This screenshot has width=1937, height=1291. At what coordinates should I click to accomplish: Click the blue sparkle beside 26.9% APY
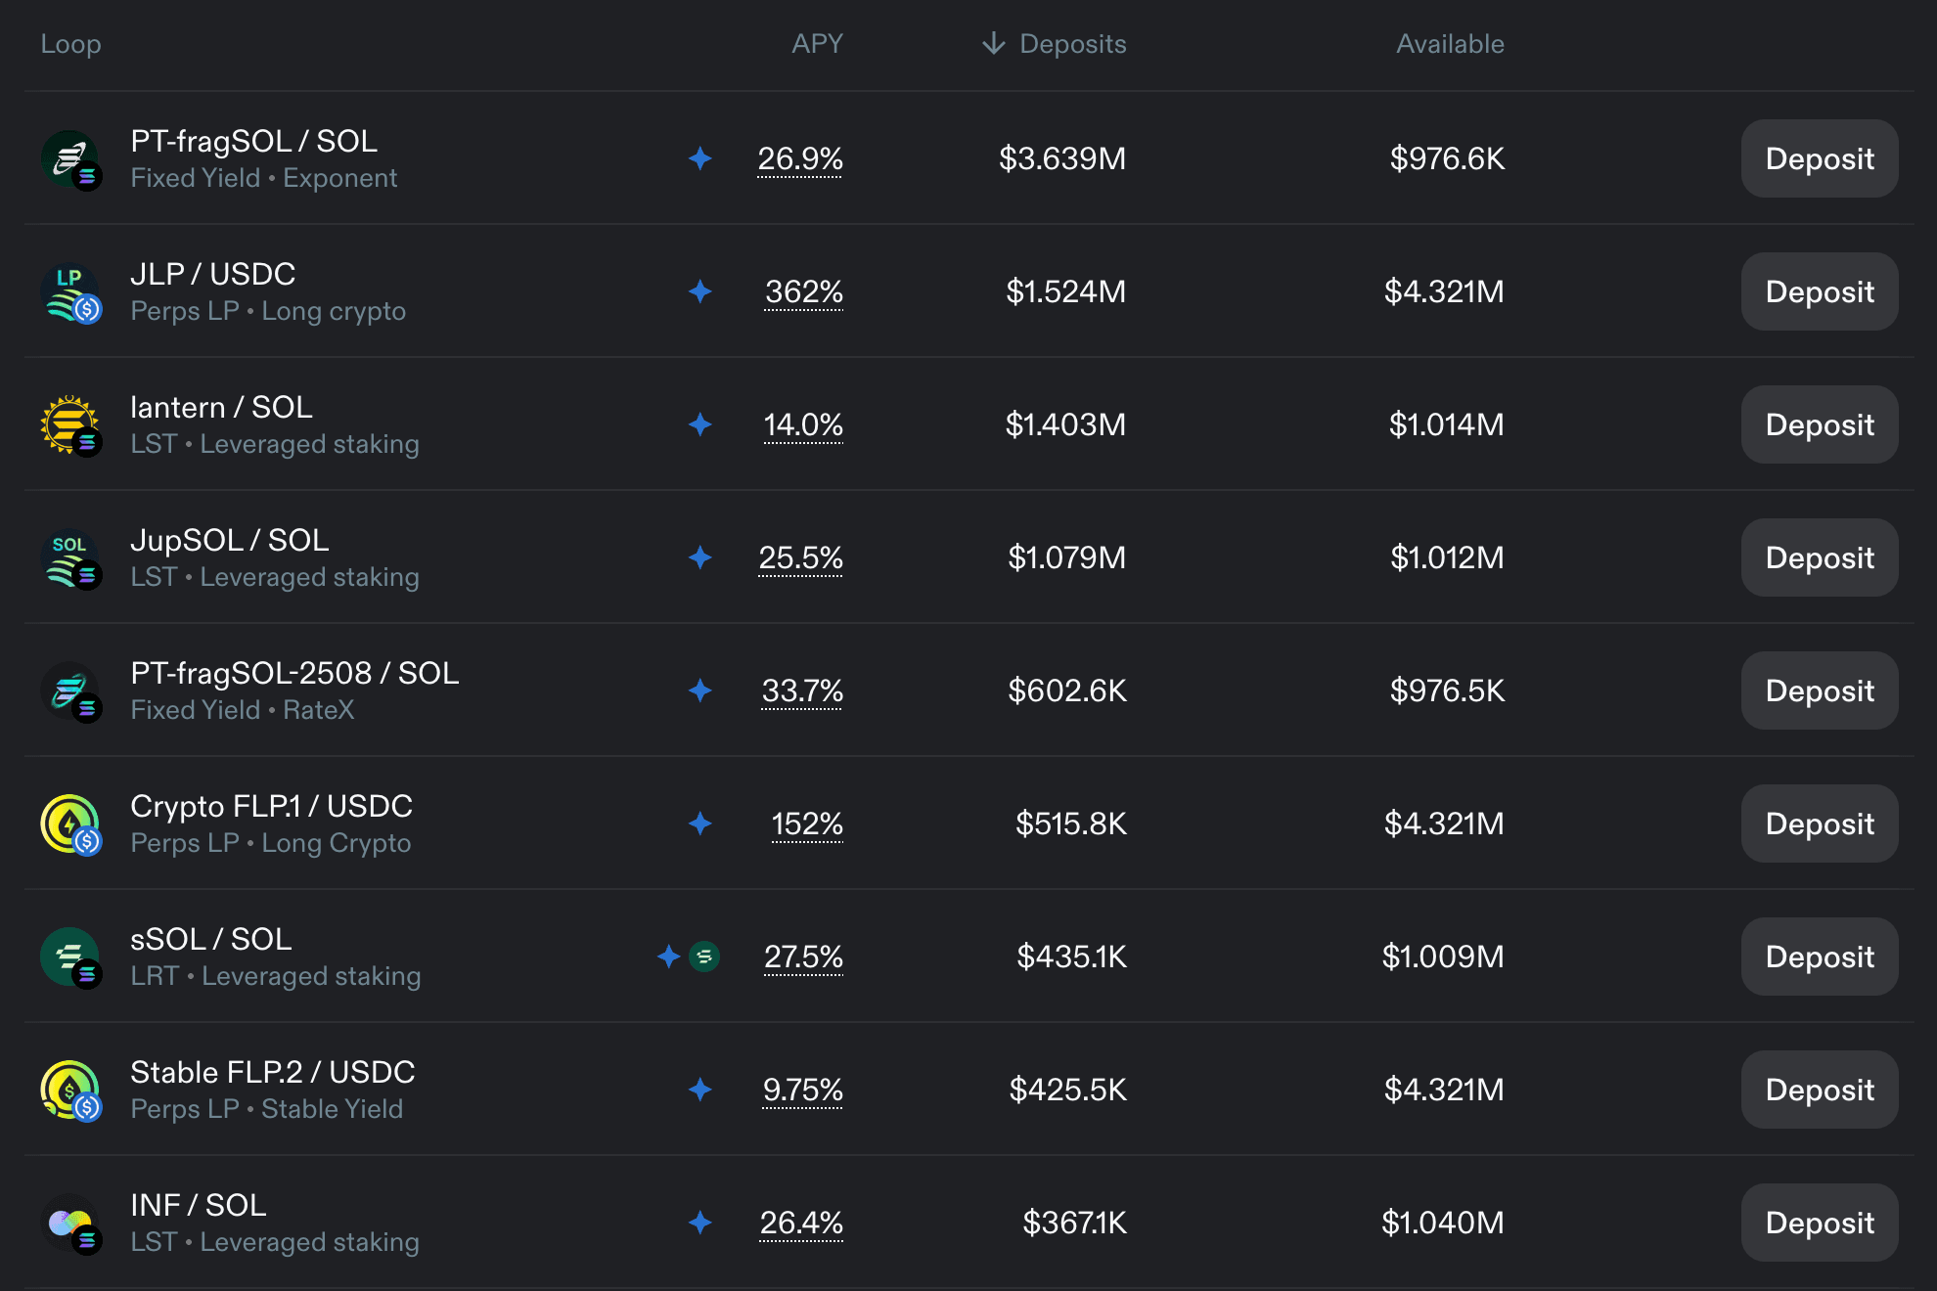tap(699, 158)
